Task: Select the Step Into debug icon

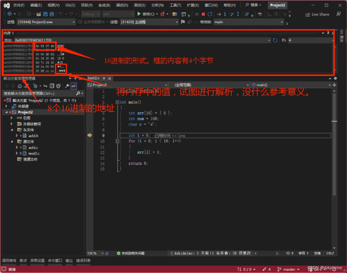Action: tap(225, 14)
